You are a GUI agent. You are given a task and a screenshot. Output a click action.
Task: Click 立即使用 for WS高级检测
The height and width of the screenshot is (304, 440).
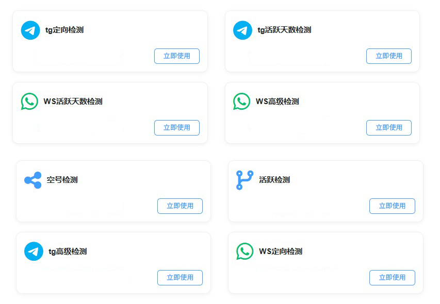point(389,128)
